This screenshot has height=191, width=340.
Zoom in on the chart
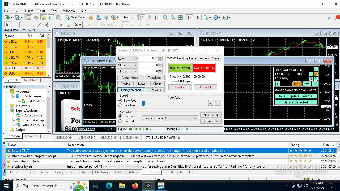pos(165,18)
